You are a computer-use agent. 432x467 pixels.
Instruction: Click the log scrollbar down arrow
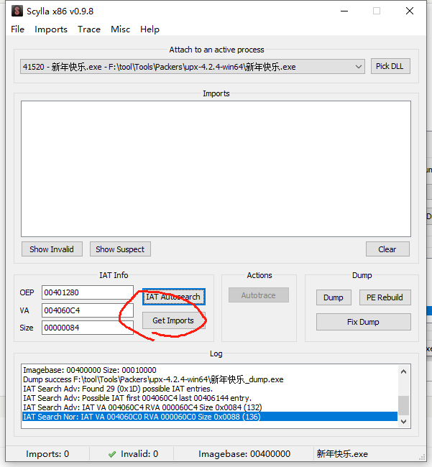tap(404, 422)
